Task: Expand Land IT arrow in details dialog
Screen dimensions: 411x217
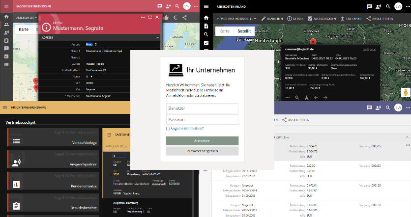Action: click(x=91, y=77)
